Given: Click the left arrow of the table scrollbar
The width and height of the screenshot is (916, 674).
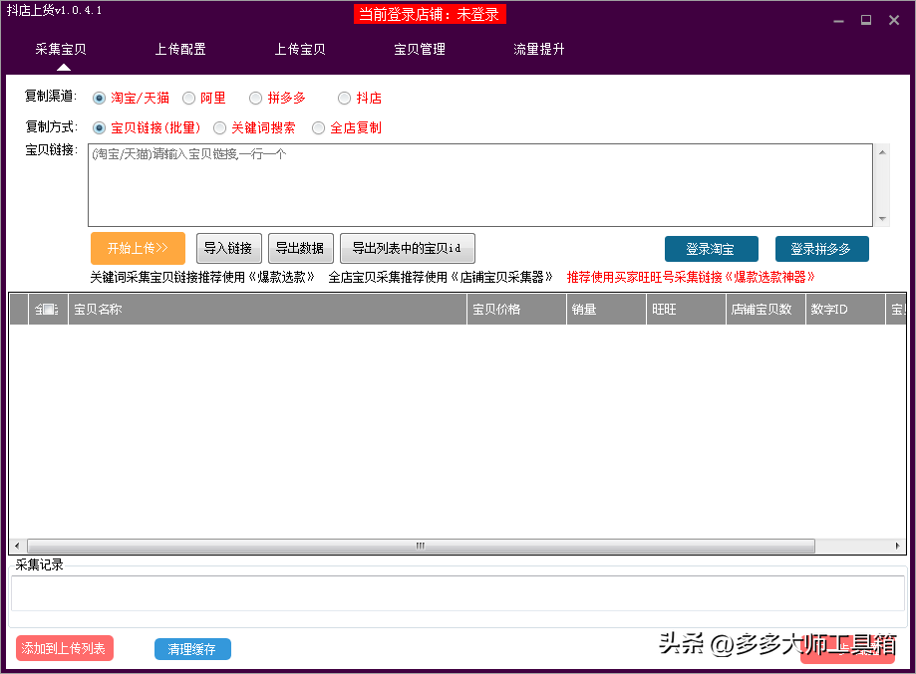Looking at the screenshot, I should [16, 546].
